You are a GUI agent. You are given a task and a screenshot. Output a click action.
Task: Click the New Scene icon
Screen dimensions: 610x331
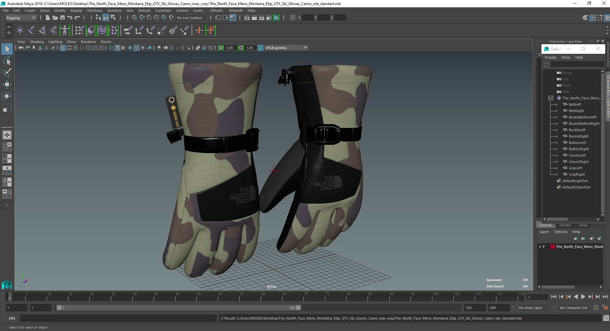[47, 18]
